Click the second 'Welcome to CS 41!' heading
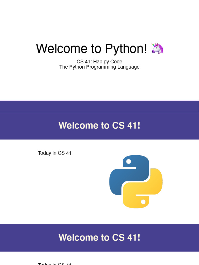Image resolution: width=199 pixels, height=265 pixels. click(x=99, y=238)
